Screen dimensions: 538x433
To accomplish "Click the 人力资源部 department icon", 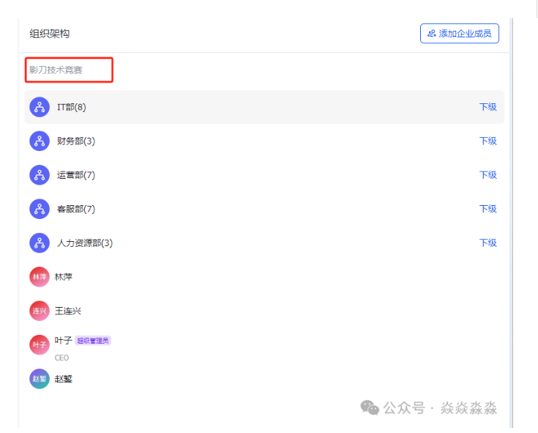I will (x=40, y=243).
